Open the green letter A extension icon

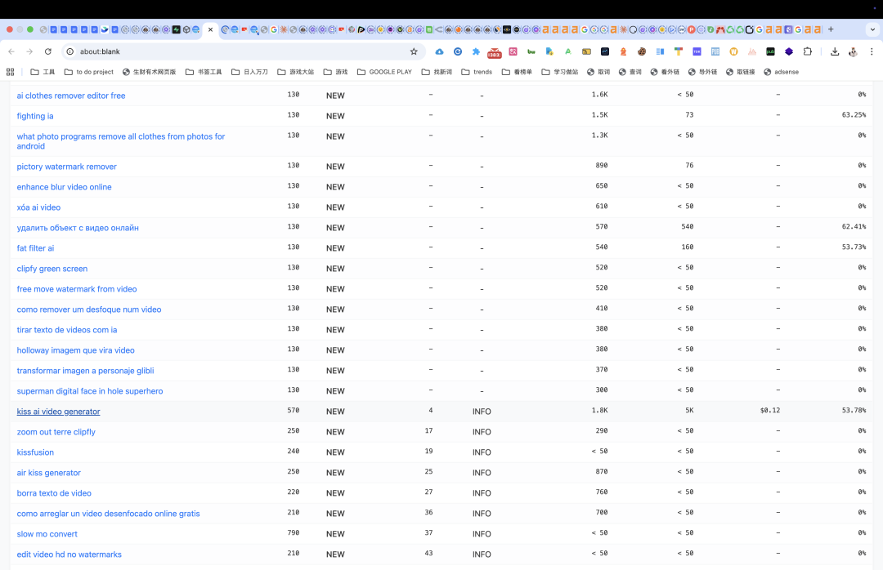click(568, 51)
